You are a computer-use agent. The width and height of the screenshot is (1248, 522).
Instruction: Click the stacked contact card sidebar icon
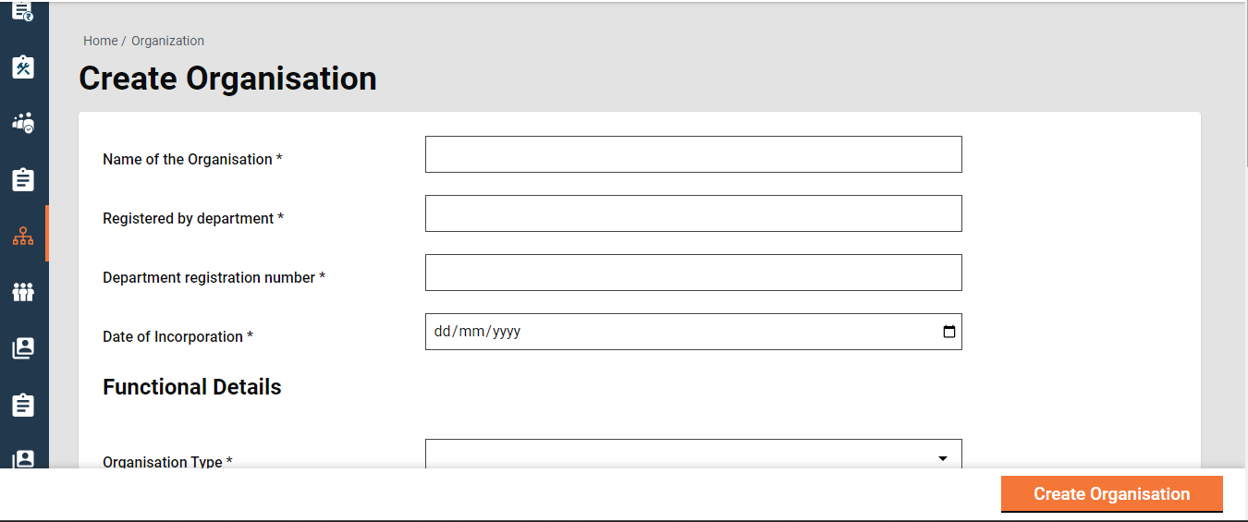tap(23, 348)
